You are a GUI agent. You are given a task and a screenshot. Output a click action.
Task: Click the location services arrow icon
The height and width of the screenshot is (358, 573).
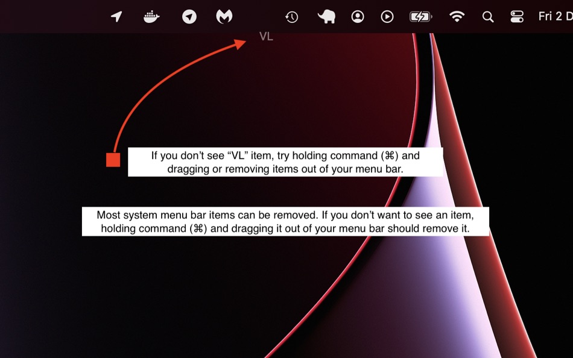point(116,16)
